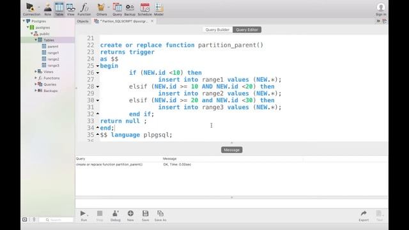Viewport: 409px width, 230px height.
Task: Fold the elsif block at line 30
Action: tap(98, 100)
